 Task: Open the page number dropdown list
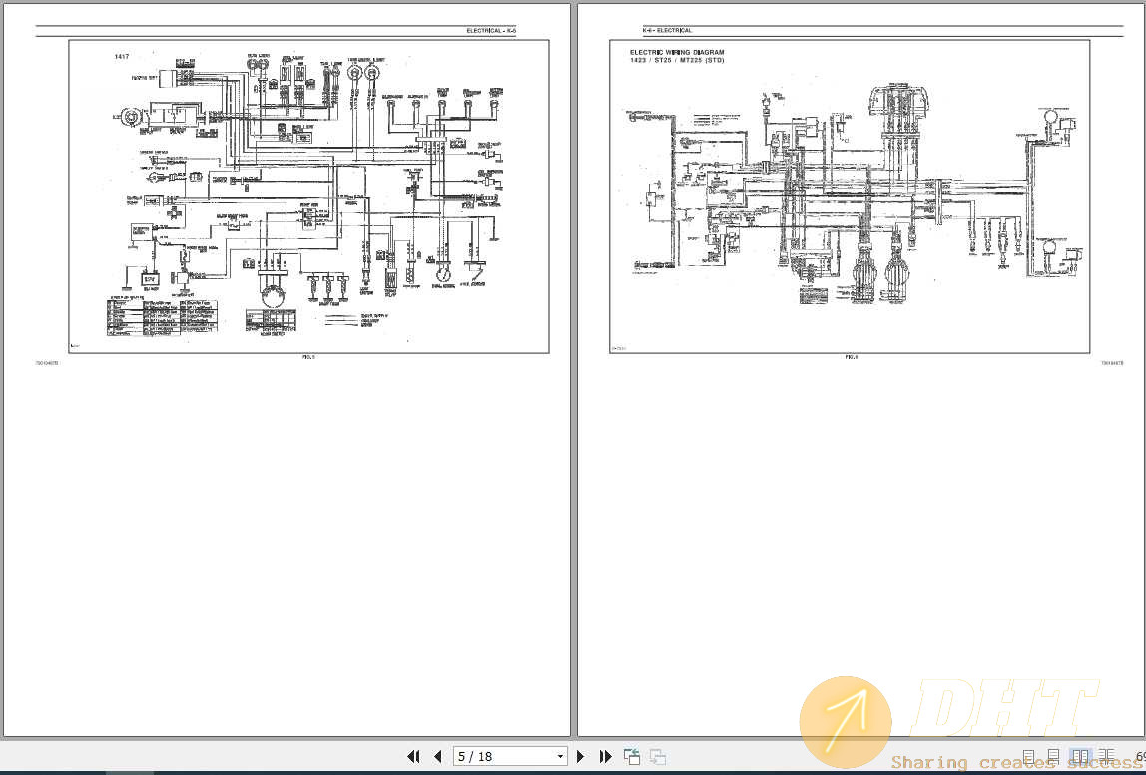click(559, 756)
